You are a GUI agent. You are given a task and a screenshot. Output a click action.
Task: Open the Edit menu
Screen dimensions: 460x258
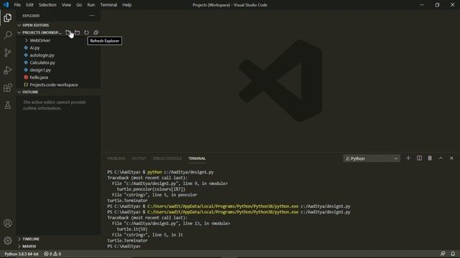tap(29, 5)
